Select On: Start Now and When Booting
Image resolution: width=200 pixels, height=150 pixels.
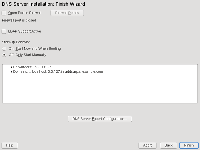[4, 48]
